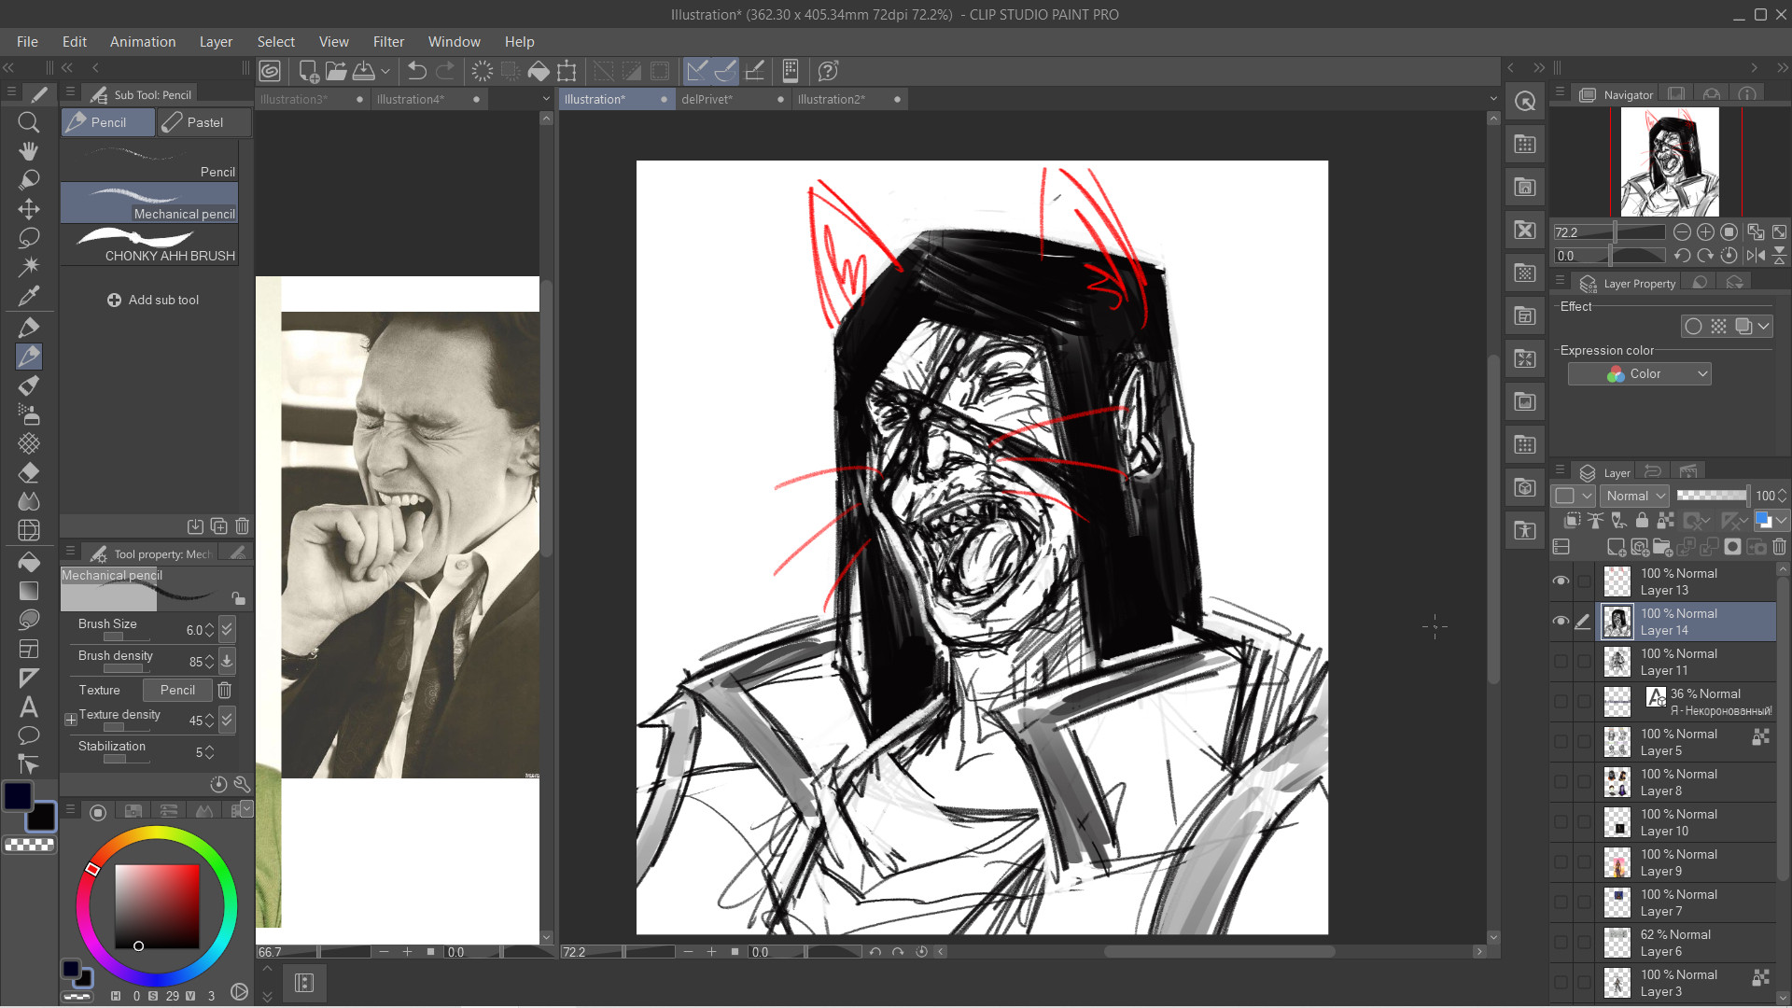Open the CLIP STUDIO launcher icon
The height and width of the screenshot is (1008, 1792).
tap(270, 71)
